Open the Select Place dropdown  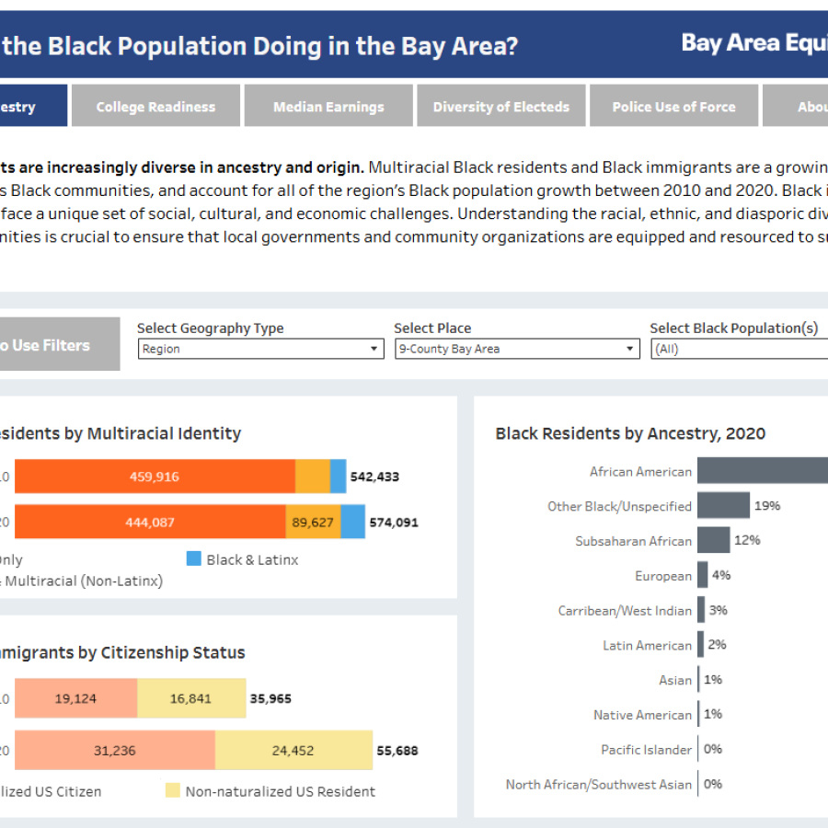517,350
